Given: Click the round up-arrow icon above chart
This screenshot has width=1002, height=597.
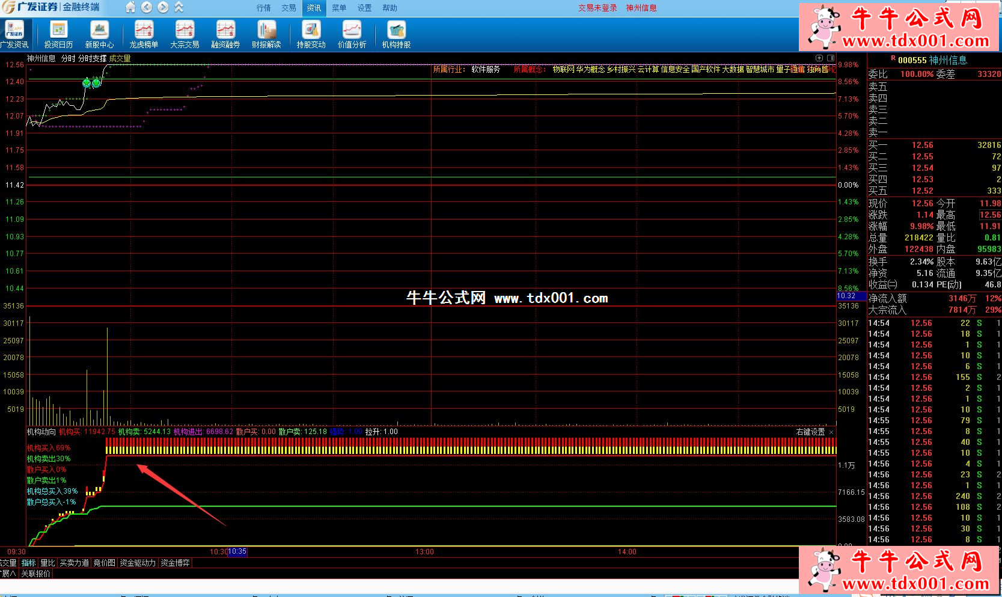Looking at the screenshot, I should (819, 58).
